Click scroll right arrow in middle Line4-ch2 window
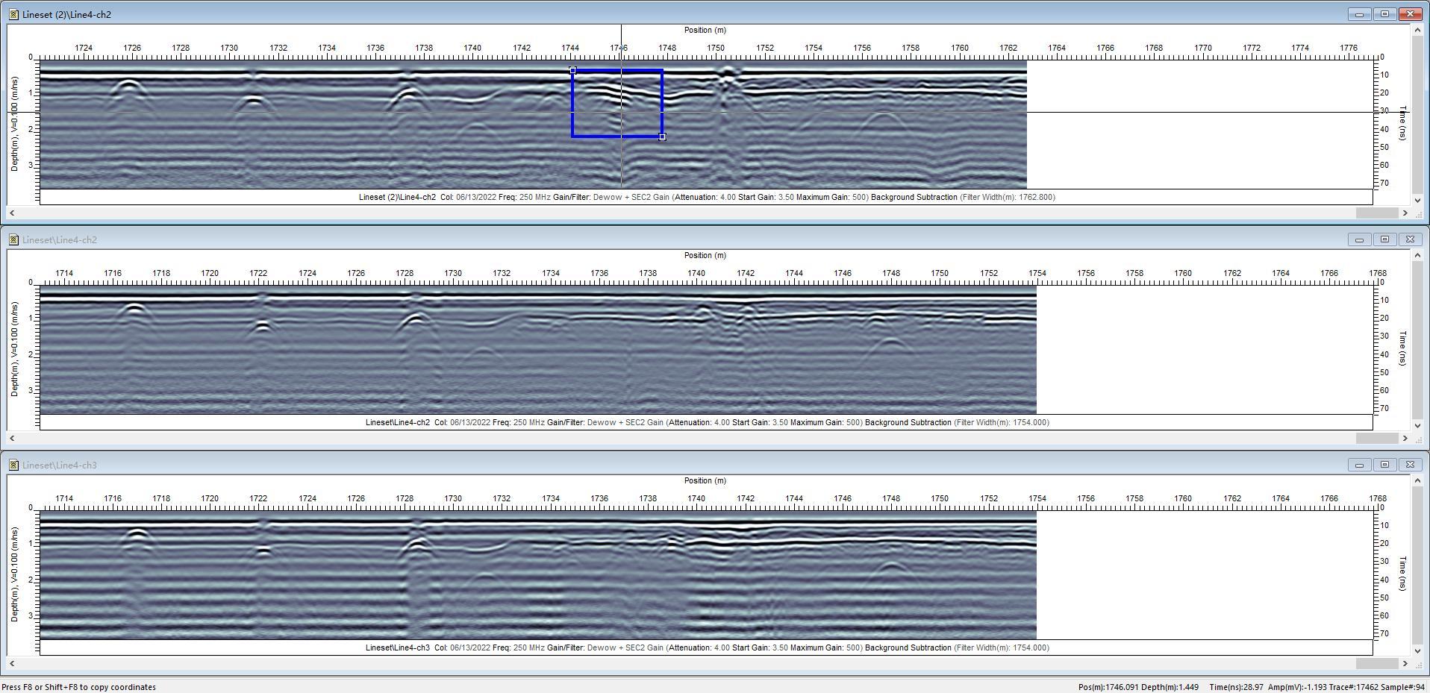 coord(1405,438)
